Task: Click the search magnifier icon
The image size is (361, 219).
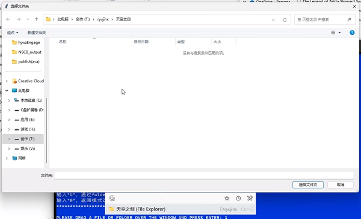Action: coord(349,20)
